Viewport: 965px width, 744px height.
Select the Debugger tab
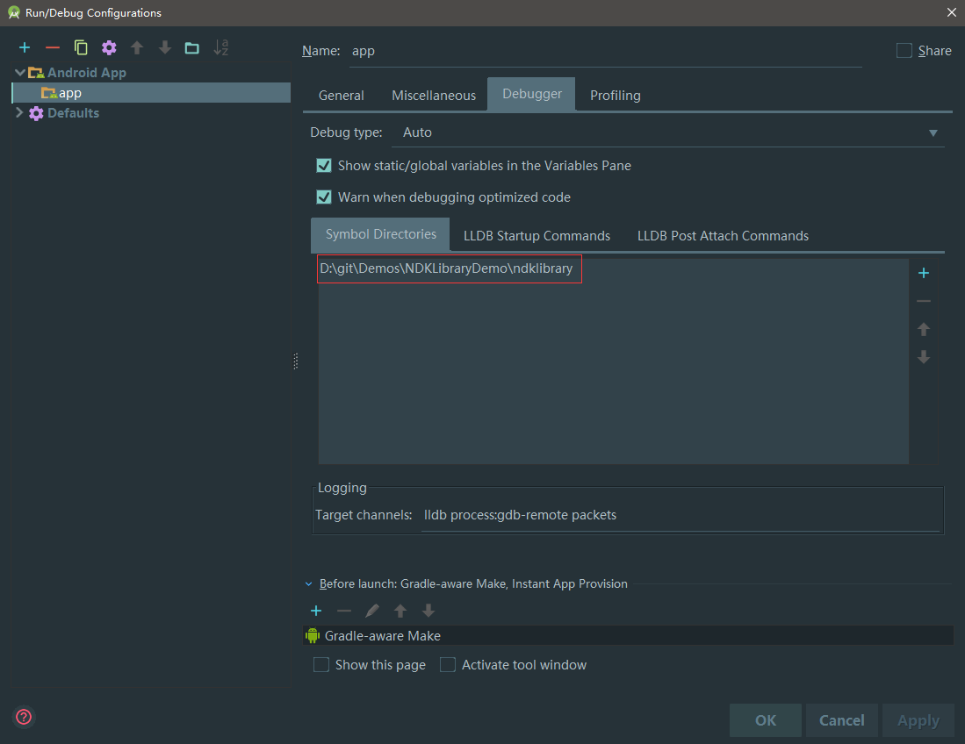[x=532, y=94]
